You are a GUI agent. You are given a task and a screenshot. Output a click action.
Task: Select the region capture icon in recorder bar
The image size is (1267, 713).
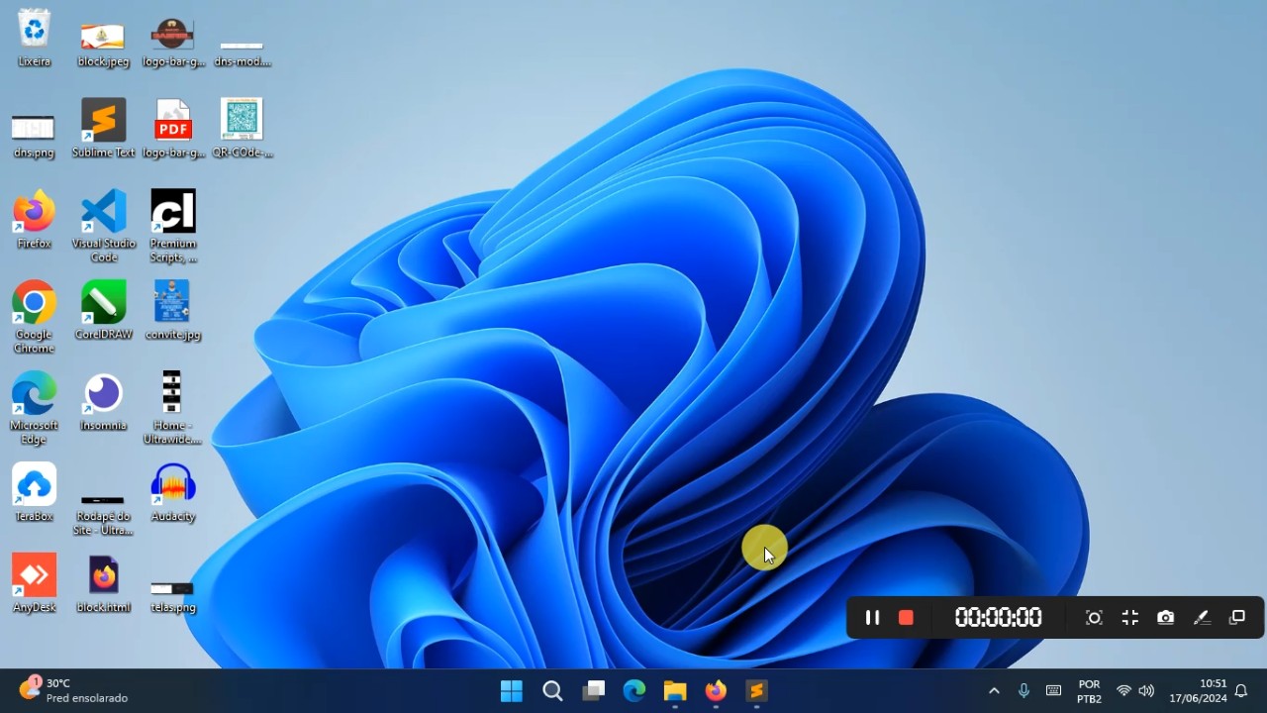tap(1094, 618)
